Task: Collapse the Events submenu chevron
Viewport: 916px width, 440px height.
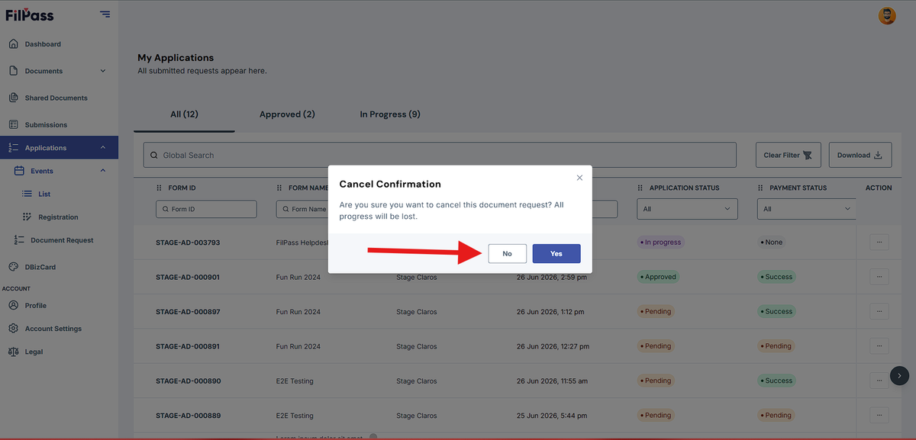Action: [103, 171]
